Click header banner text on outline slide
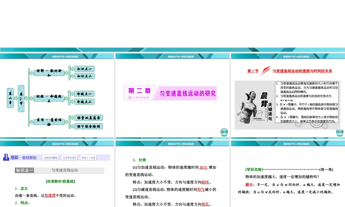This screenshot has width=345, height=207. click(x=65, y=57)
